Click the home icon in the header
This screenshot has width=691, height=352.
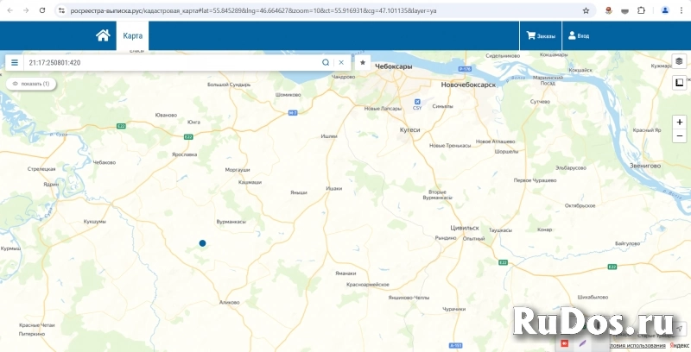[103, 35]
